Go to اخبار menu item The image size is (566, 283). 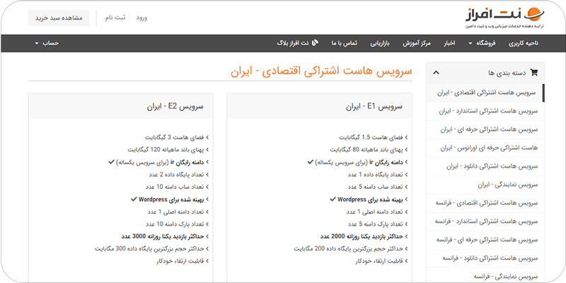tap(449, 43)
